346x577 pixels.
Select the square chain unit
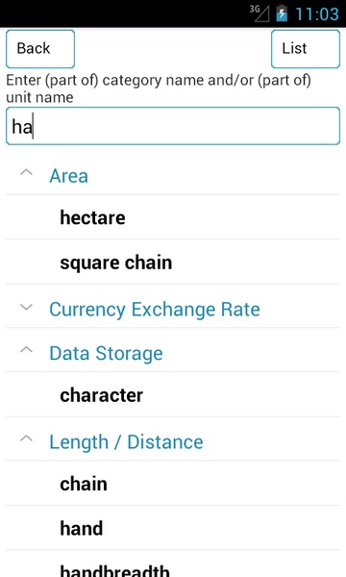(173, 263)
